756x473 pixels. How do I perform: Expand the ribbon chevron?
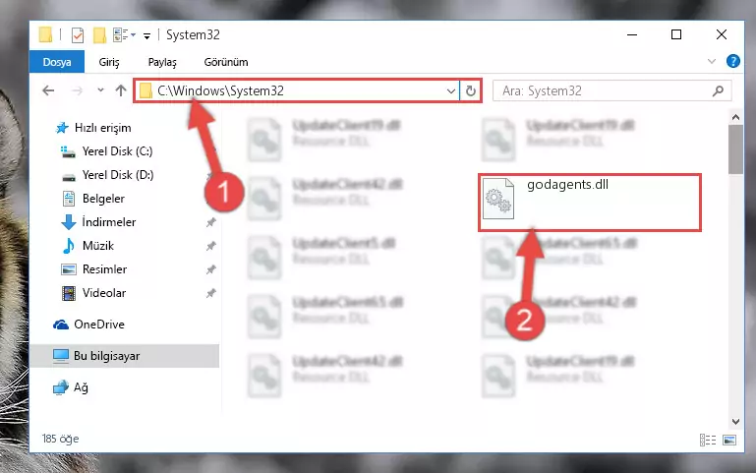(x=711, y=61)
